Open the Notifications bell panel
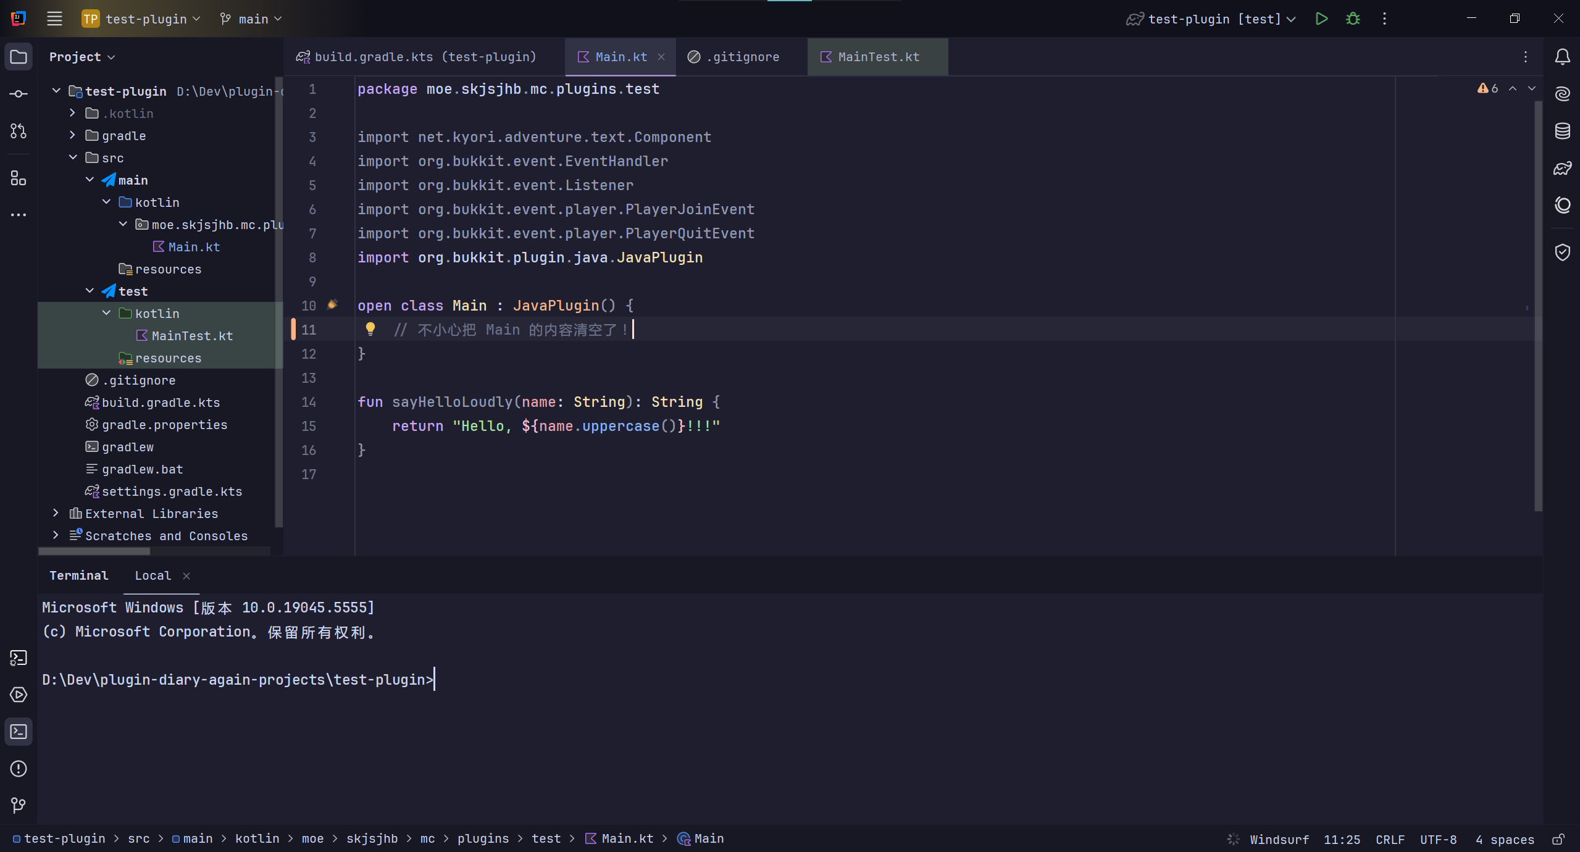The image size is (1580, 852). (x=1562, y=57)
